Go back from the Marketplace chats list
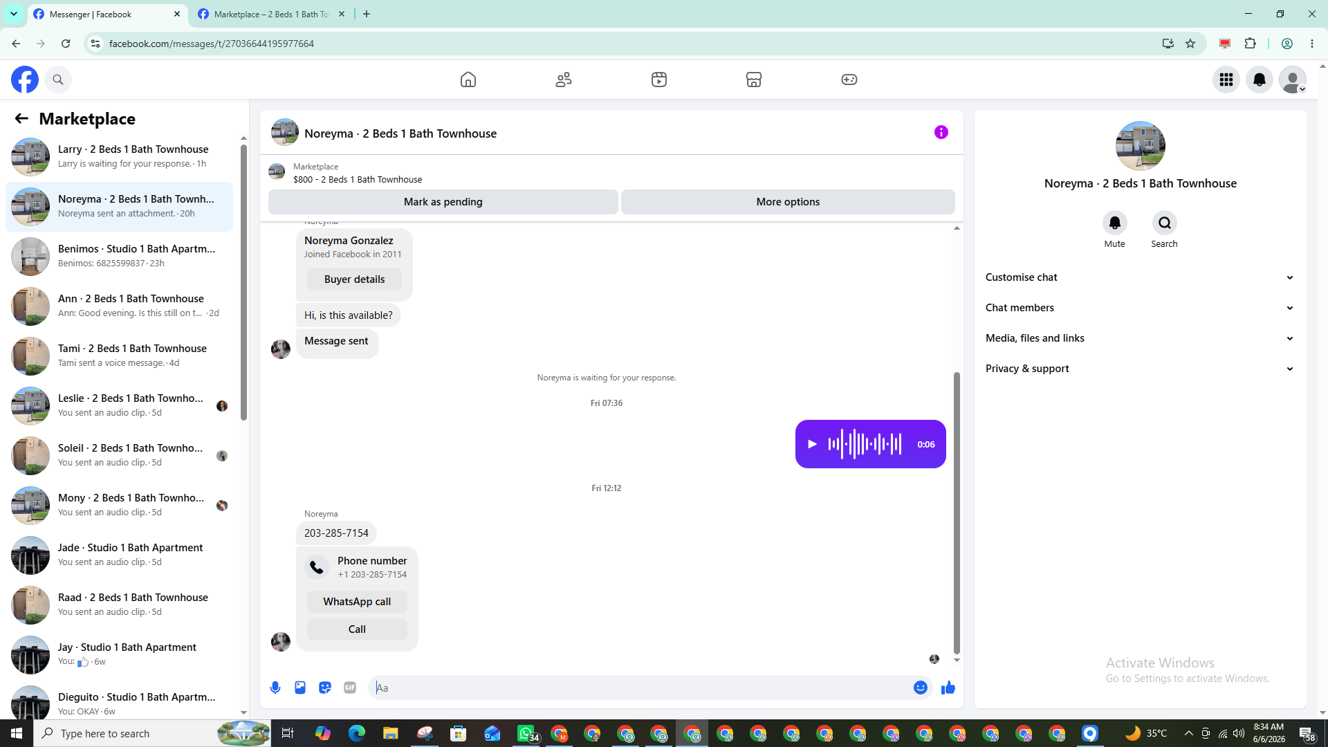1328x747 pixels. tap(21, 119)
